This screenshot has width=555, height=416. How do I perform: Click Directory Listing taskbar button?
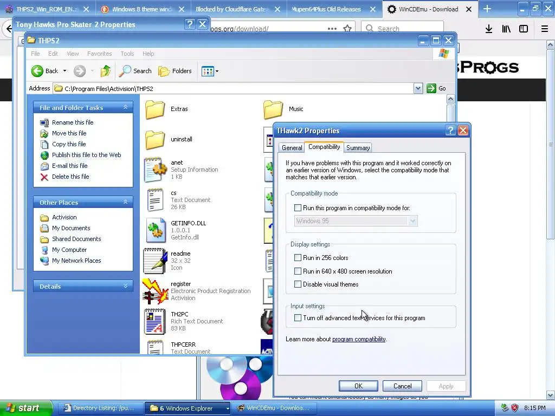click(100, 408)
